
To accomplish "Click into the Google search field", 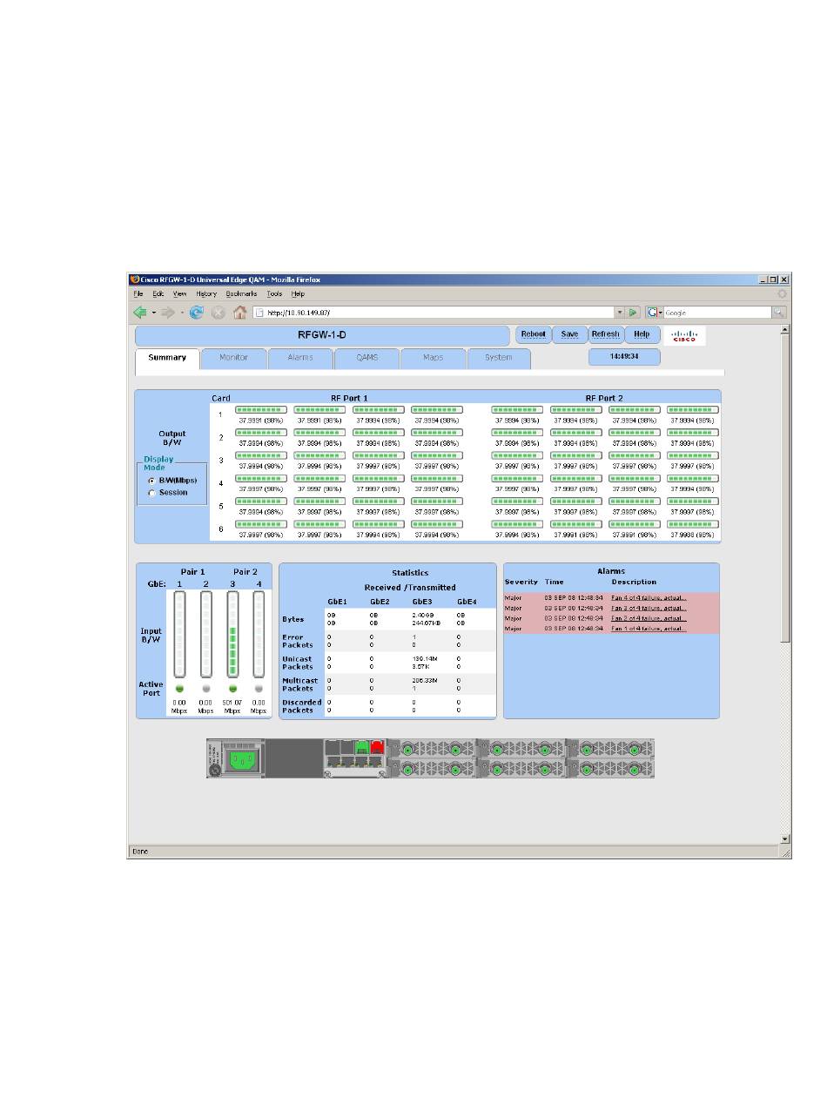I will point(716,313).
